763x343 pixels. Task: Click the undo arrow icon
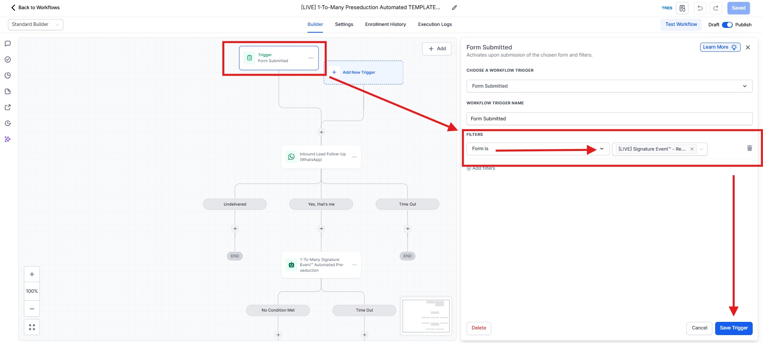[x=700, y=8]
